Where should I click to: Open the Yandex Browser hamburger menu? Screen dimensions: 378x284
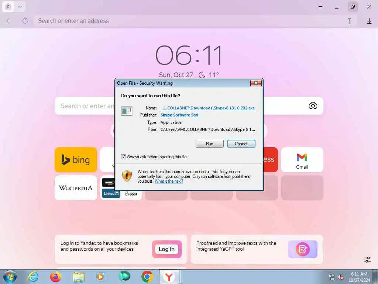click(320, 7)
